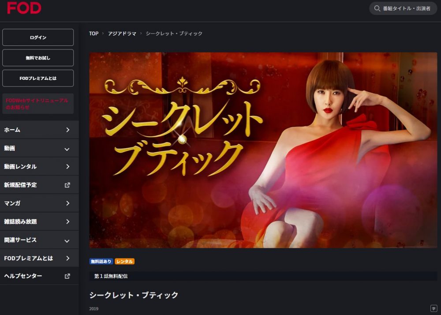Viewport: 441px width, 315px height.
Task: Open 新規配信予定 in the sidebar
Action: [39, 185]
